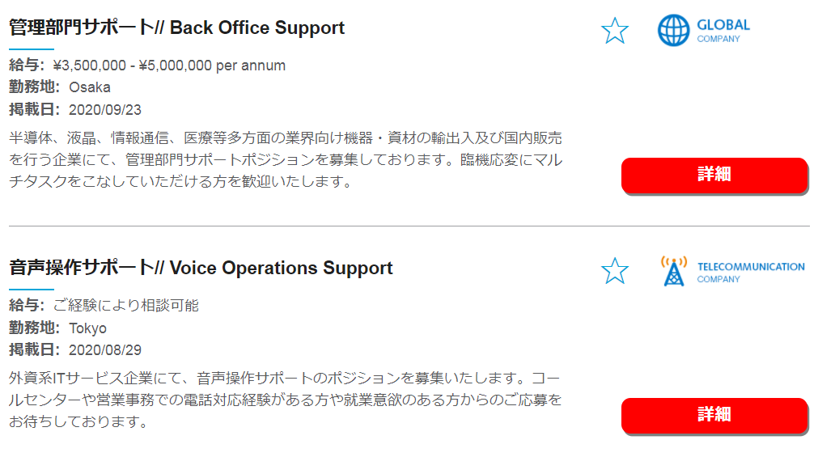This screenshot has width=818, height=457.
Task: Open the 音声操作サポート// Voice Operations Support title
Action: tap(201, 268)
